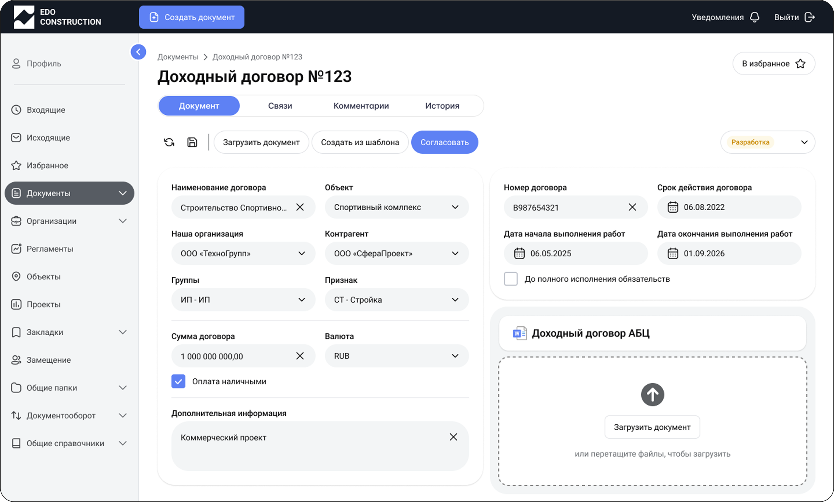Image resolution: width=834 pixels, height=502 pixels.
Task: Click the notifications bell icon
Action: pos(754,17)
